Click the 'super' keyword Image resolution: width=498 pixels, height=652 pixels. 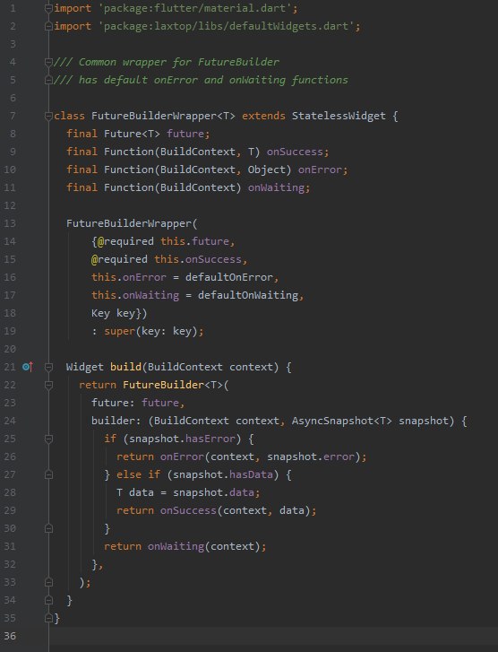[x=120, y=331]
